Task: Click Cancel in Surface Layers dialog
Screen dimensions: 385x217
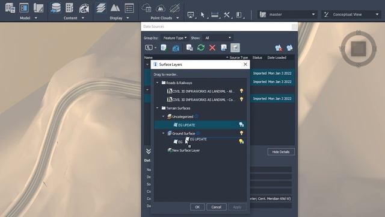Action: click(217, 207)
